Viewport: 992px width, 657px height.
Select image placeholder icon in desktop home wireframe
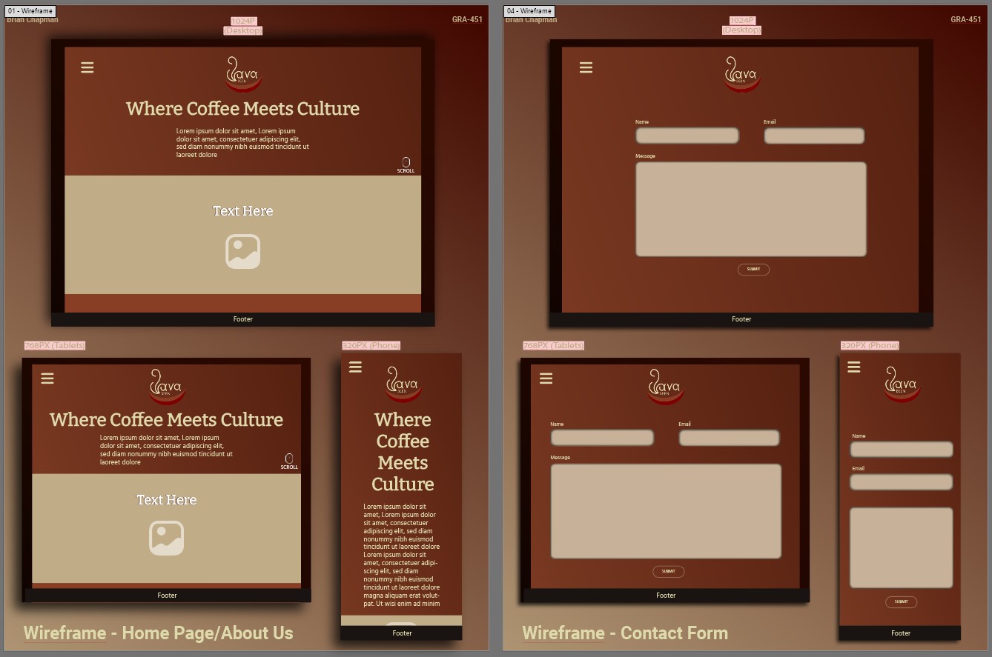point(243,252)
